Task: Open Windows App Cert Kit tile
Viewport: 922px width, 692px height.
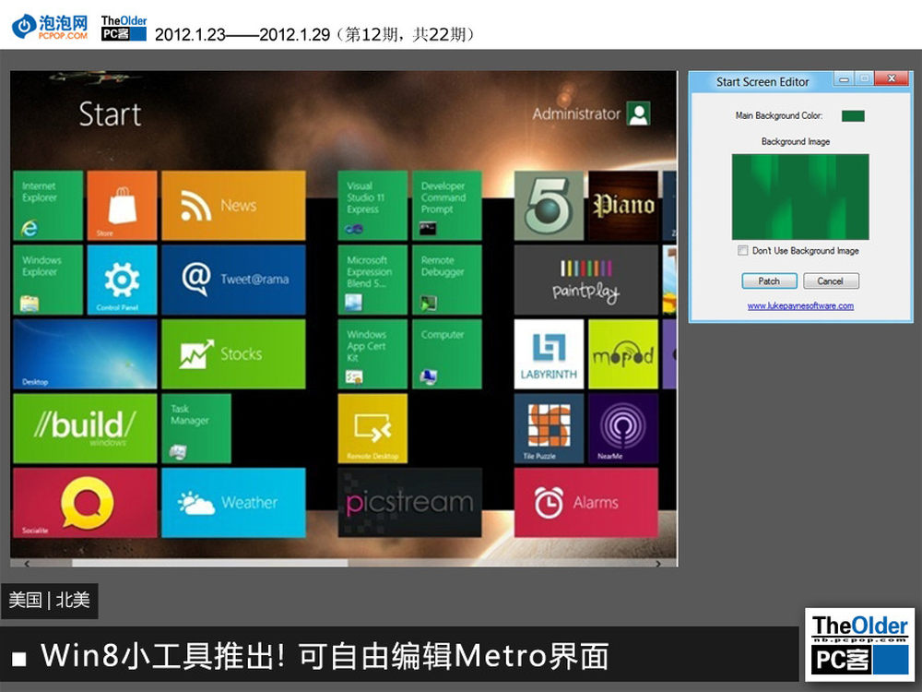Action: [372, 354]
